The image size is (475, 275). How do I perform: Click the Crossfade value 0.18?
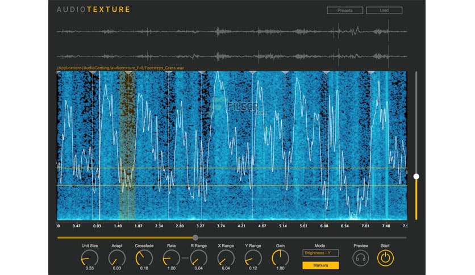(x=144, y=268)
